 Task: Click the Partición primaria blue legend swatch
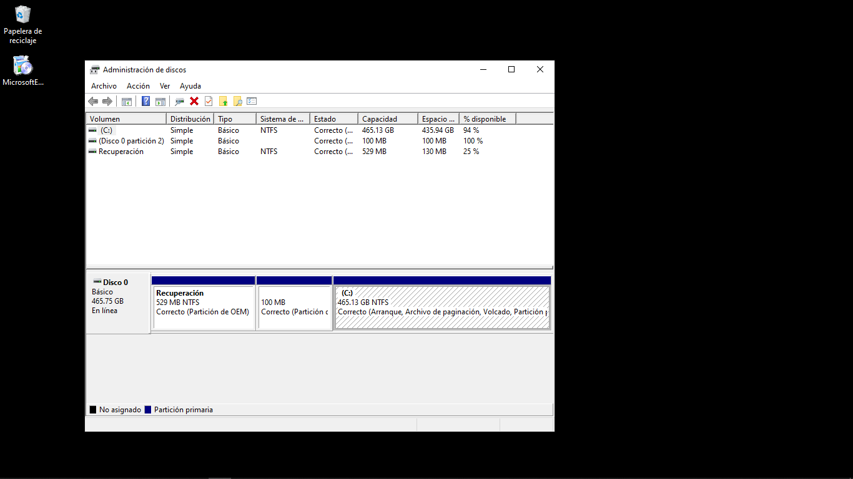(x=148, y=410)
